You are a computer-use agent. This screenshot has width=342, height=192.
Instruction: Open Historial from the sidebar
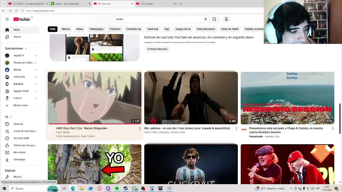pos(21,124)
